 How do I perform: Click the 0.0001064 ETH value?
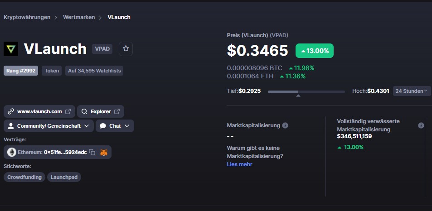coord(250,76)
